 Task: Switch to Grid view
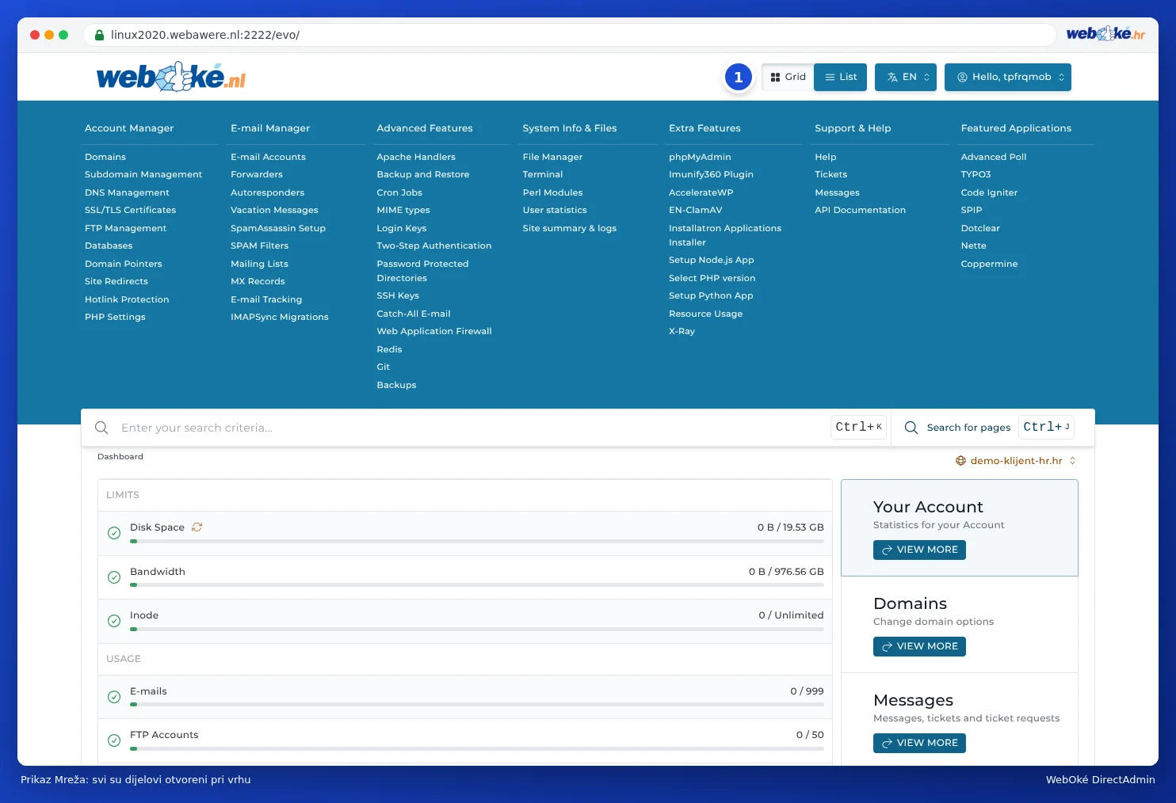[x=788, y=77]
